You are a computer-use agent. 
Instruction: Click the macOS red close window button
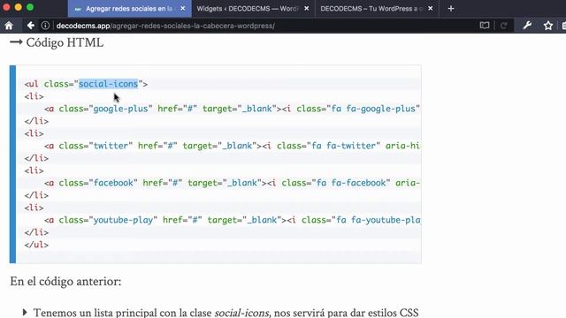(x=6, y=7)
